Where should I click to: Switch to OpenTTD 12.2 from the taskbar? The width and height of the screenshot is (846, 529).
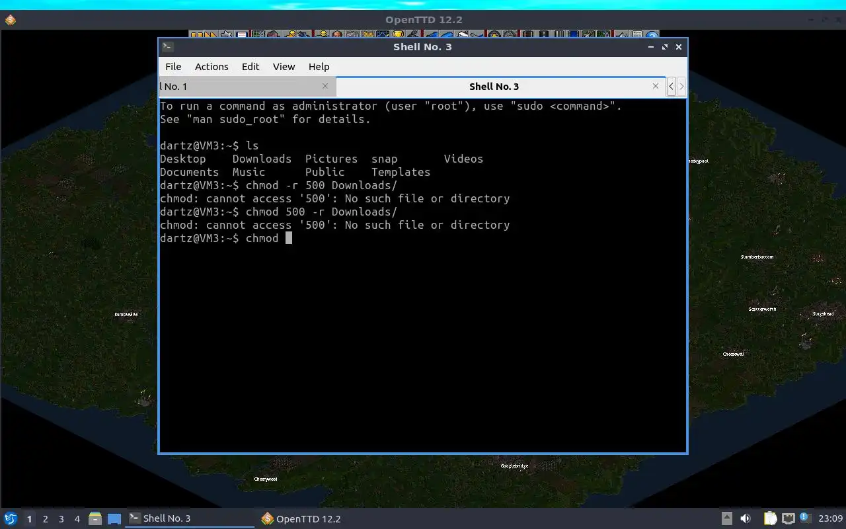pyautogui.click(x=301, y=519)
